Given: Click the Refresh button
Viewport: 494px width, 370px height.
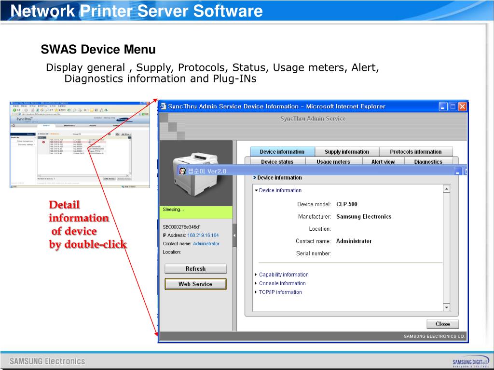Looking at the screenshot, I should [x=195, y=269].
